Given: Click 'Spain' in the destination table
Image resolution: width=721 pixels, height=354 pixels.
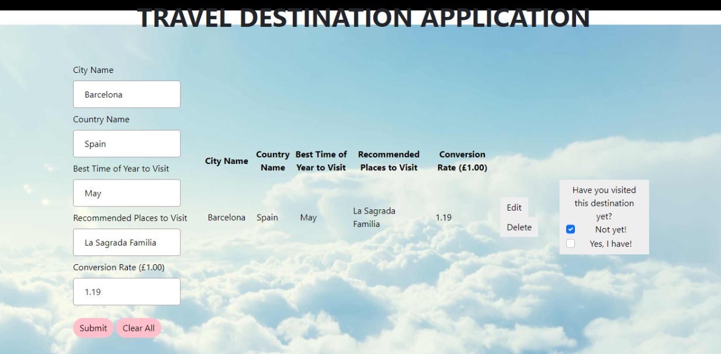Looking at the screenshot, I should (x=268, y=217).
